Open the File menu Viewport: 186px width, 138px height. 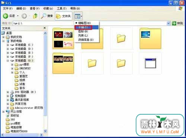coord(7,9)
